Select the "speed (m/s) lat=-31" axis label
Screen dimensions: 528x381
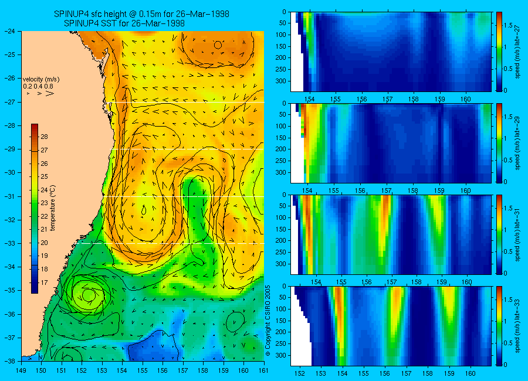coord(517,234)
